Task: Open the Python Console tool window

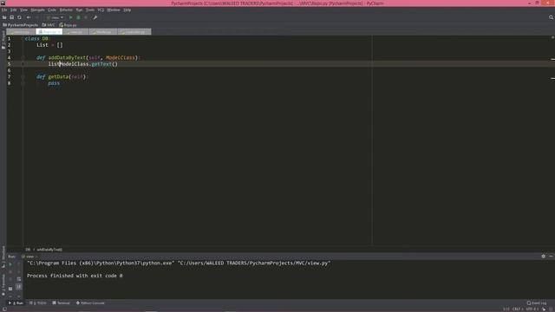Action: [x=90, y=303]
